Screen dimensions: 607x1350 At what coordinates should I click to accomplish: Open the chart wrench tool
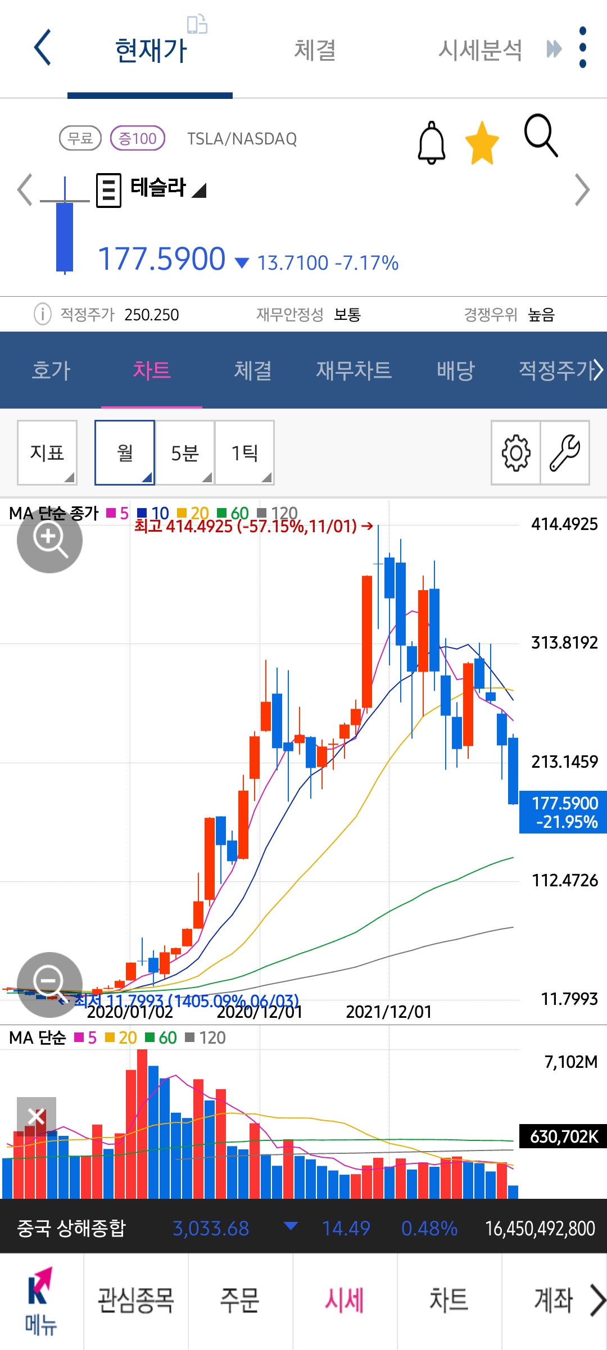[565, 452]
